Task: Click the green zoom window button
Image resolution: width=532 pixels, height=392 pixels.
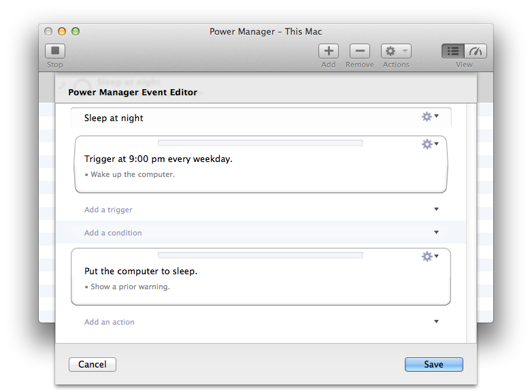Action: [76, 31]
